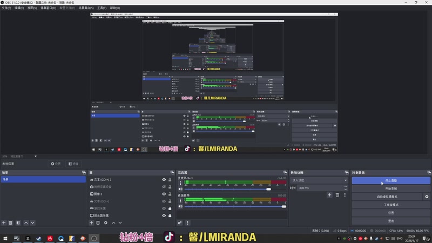Remove the scene transition with trash icon
The height and width of the screenshot is (243, 432).
(x=337, y=195)
